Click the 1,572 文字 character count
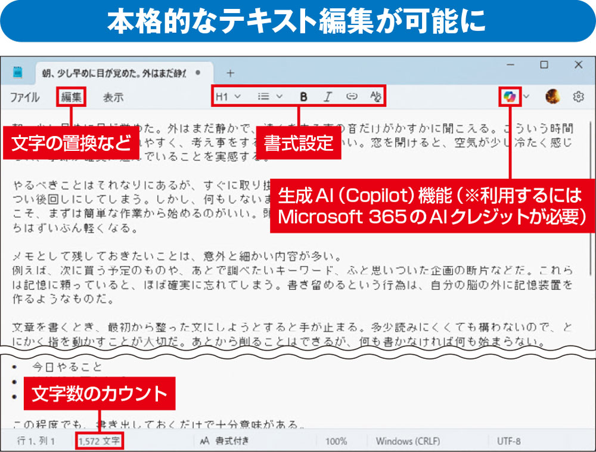This screenshot has width=596, height=452. (99, 441)
